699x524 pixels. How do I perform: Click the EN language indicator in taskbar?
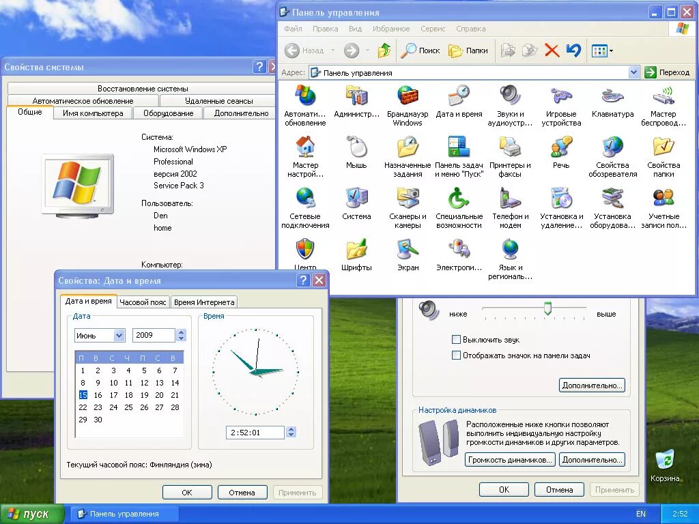(x=640, y=514)
